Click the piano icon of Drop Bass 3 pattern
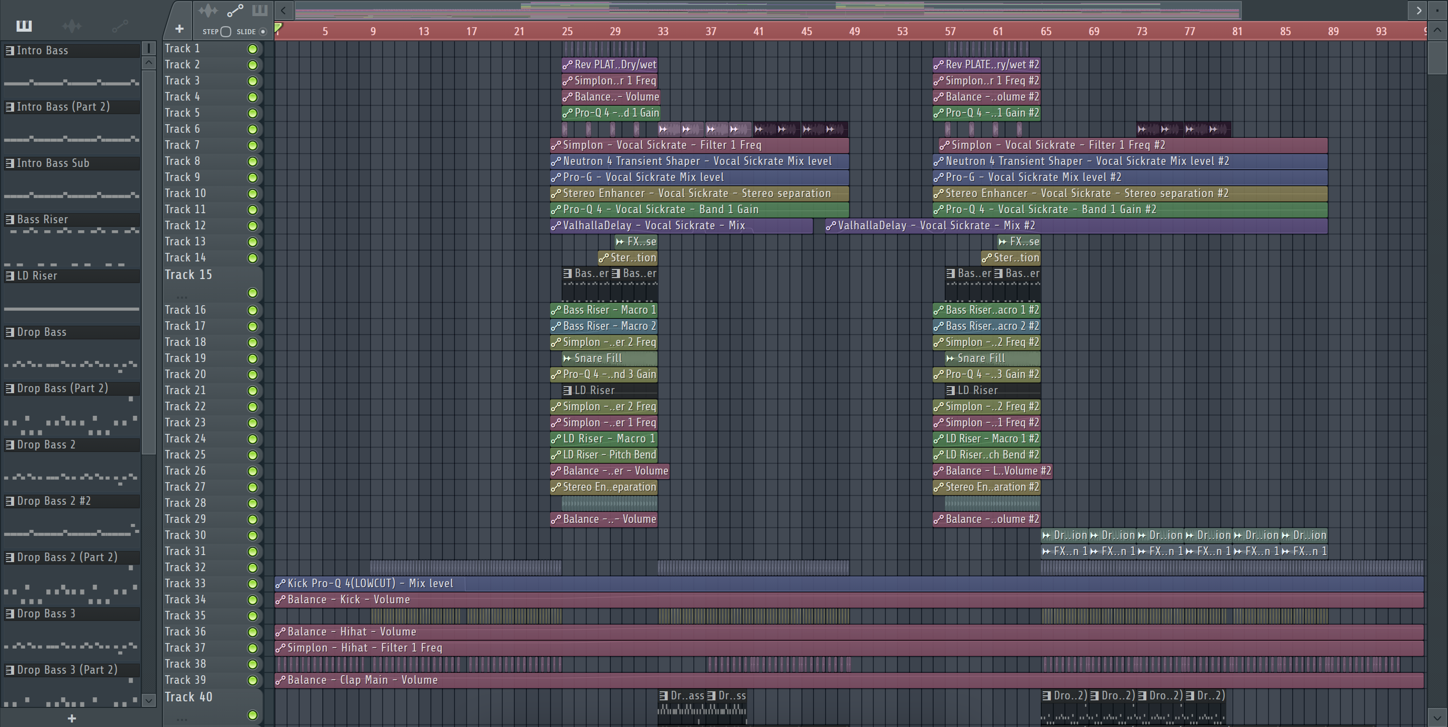Viewport: 1448px width, 727px height. tap(10, 613)
